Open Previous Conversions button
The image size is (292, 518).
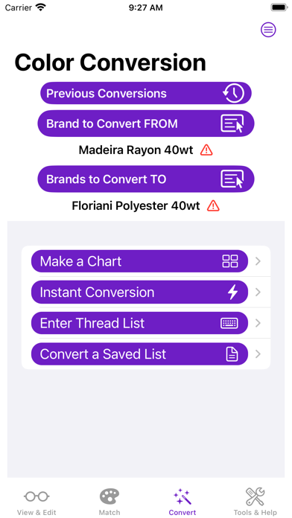tap(146, 93)
